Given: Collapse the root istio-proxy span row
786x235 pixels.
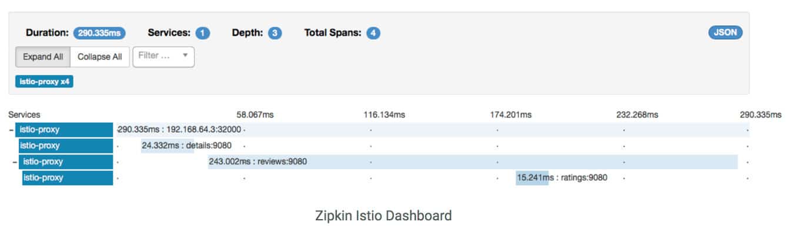Looking at the screenshot, I should coord(12,130).
